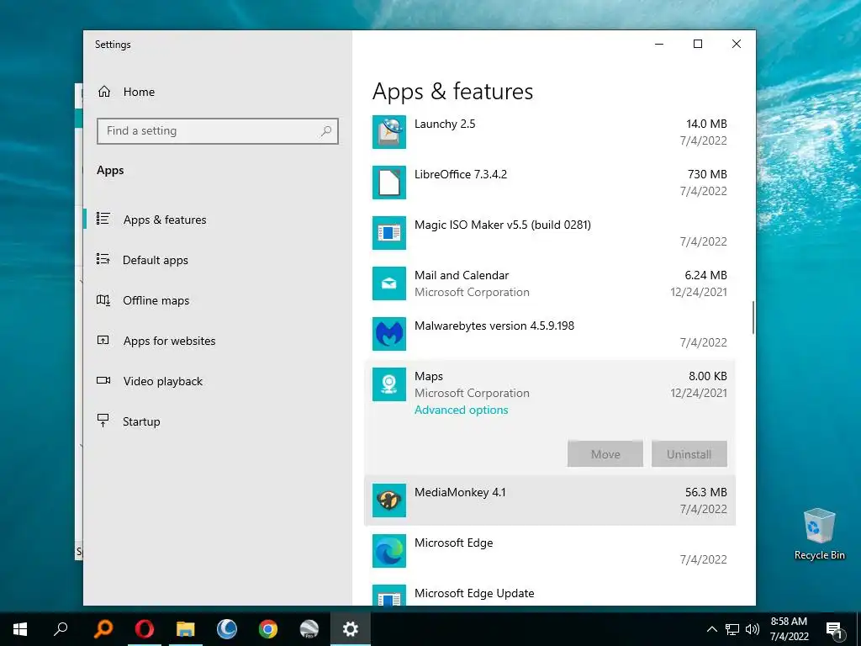
Task: Click the magnifier icon in Find a setting
Action: (326, 130)
